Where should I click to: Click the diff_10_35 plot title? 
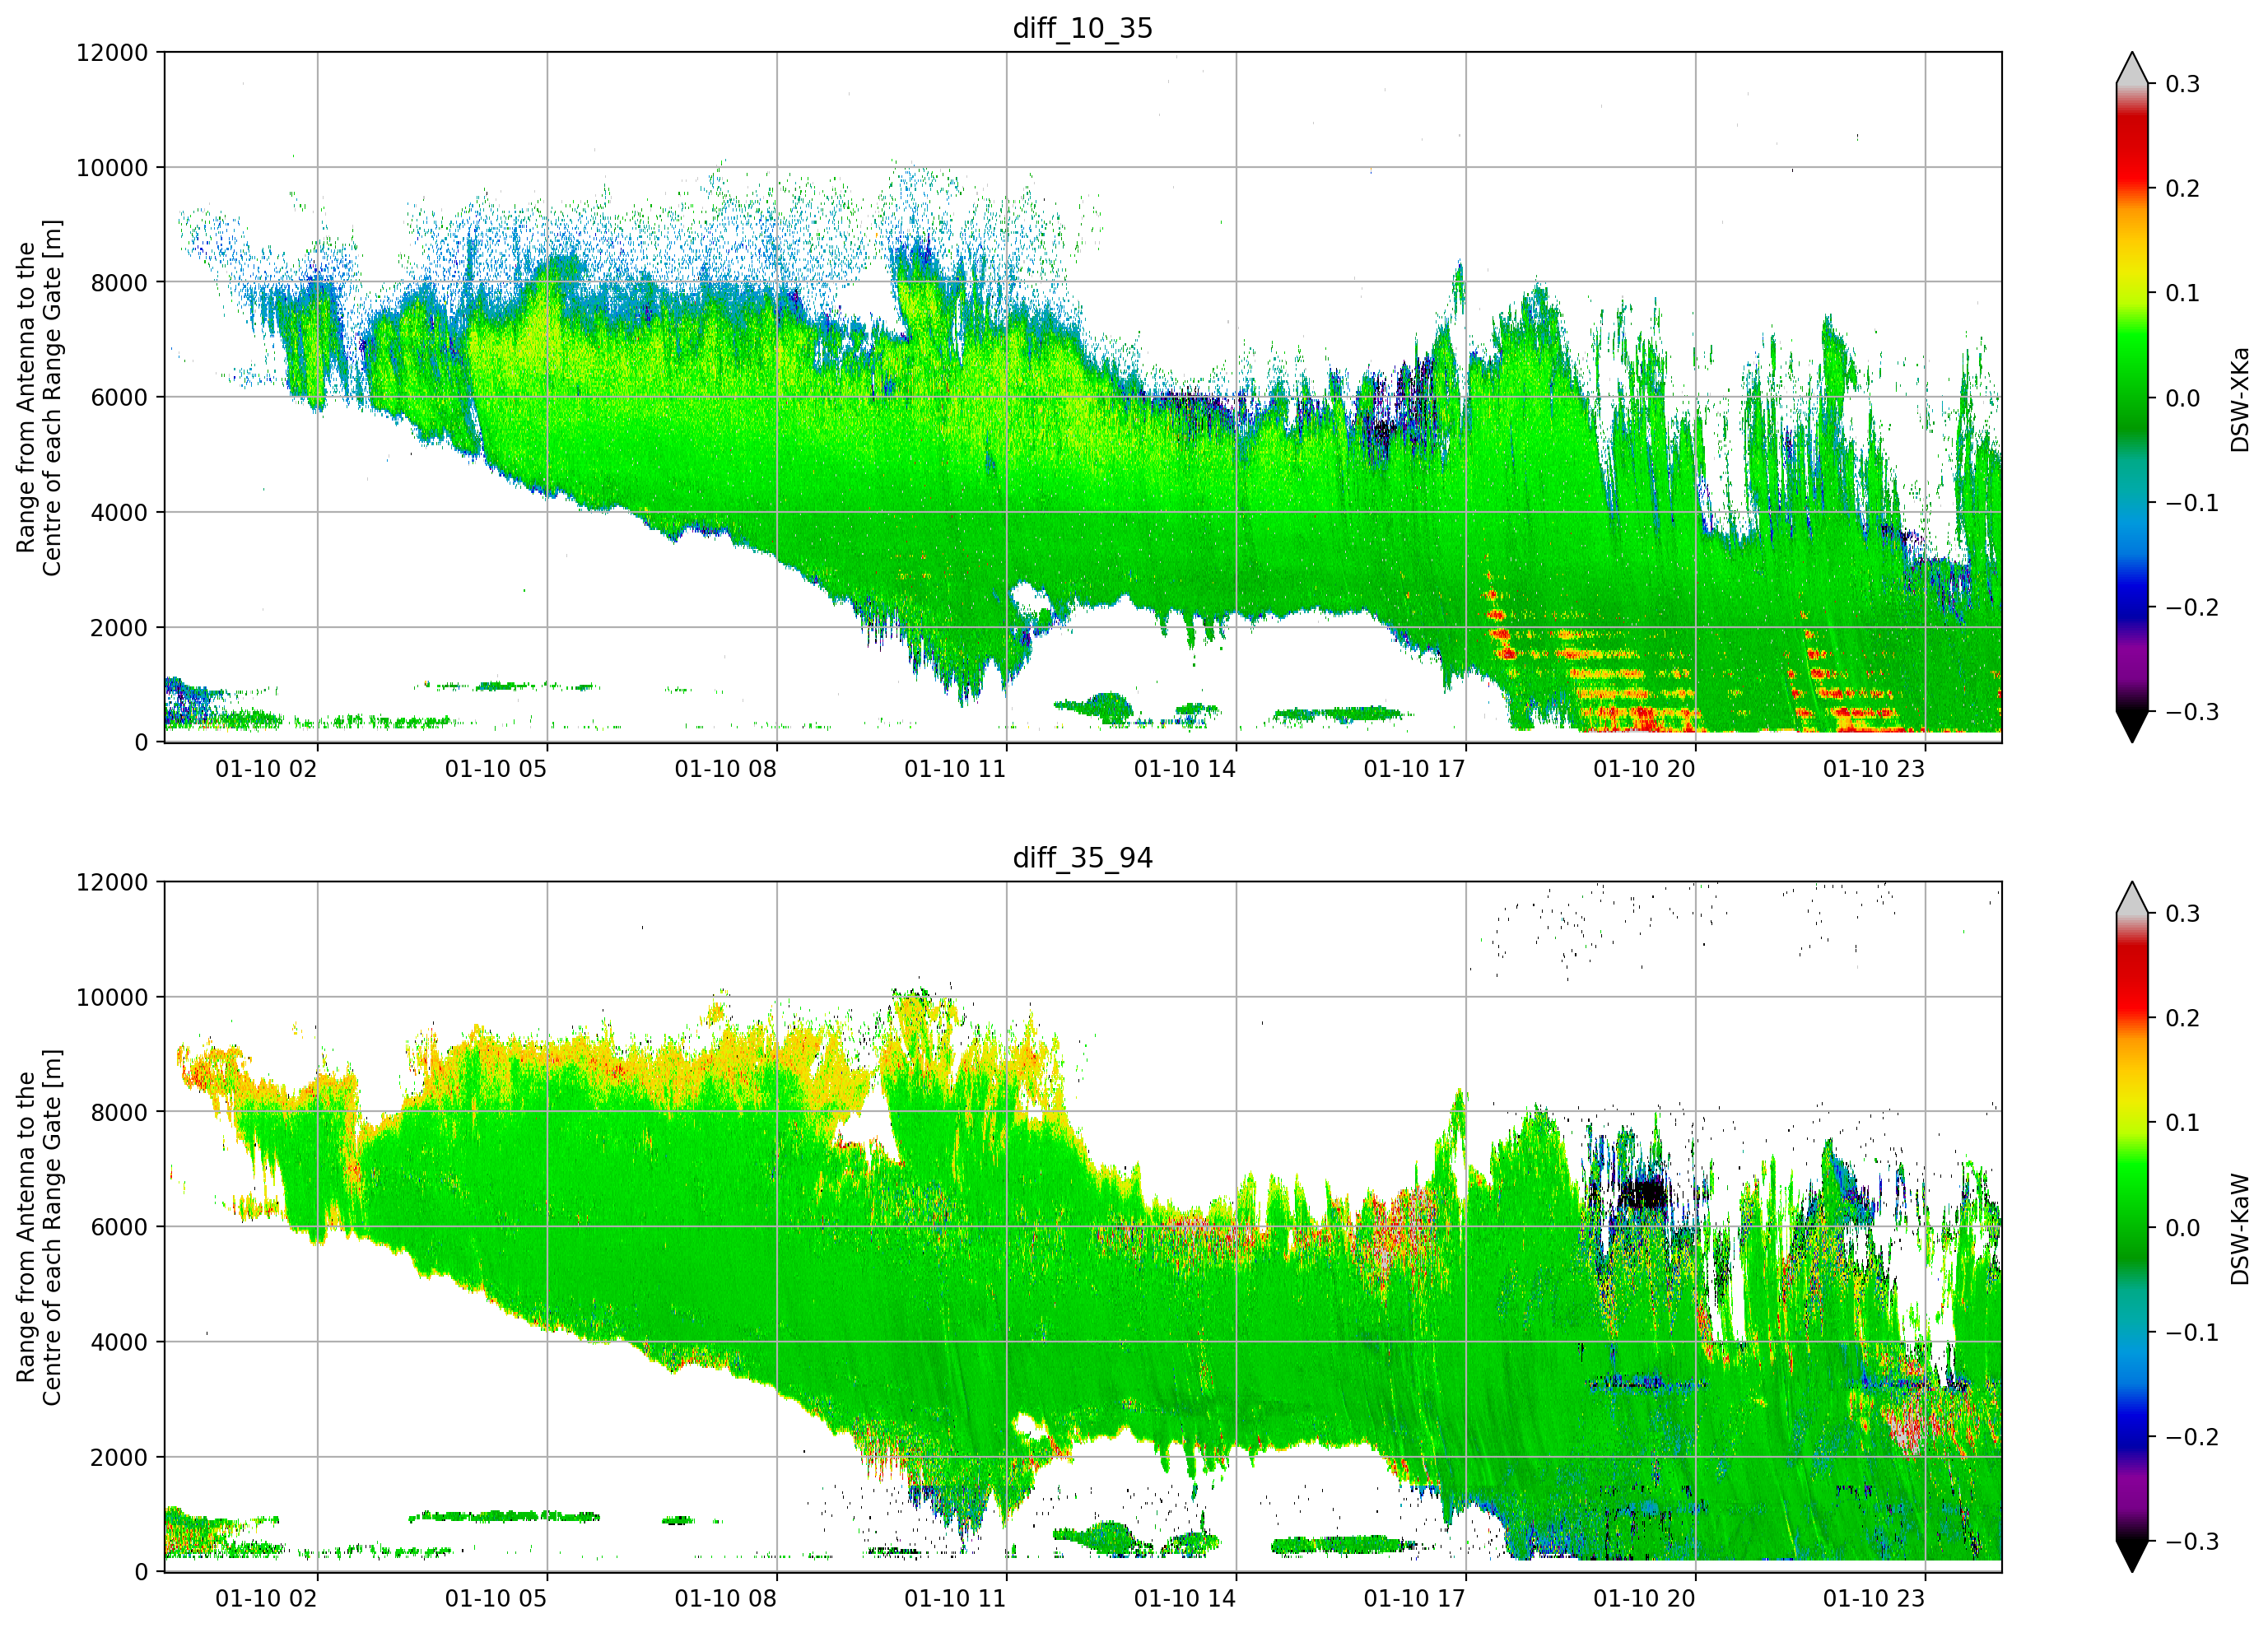click(1083, 28)
